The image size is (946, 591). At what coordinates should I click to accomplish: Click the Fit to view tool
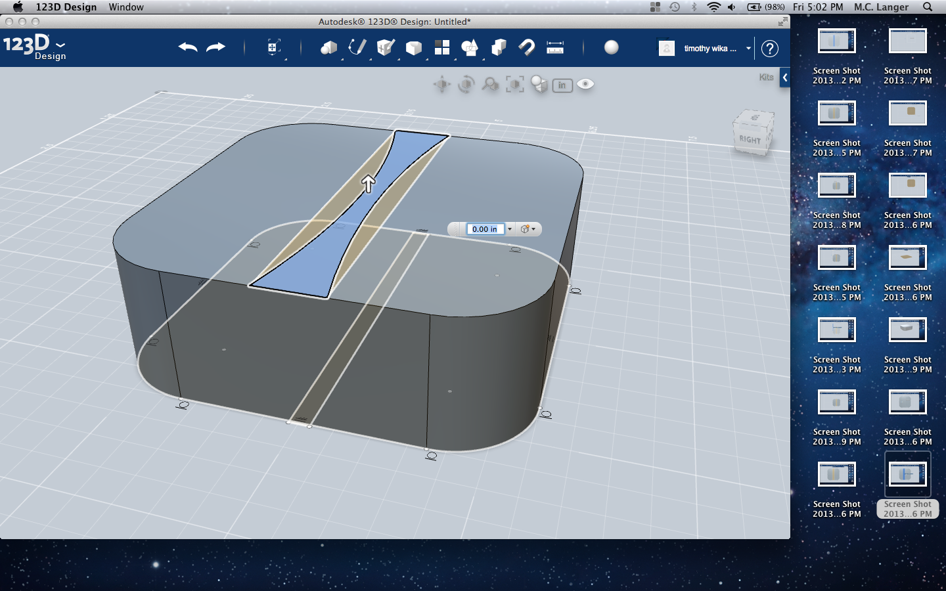[515, 84]
